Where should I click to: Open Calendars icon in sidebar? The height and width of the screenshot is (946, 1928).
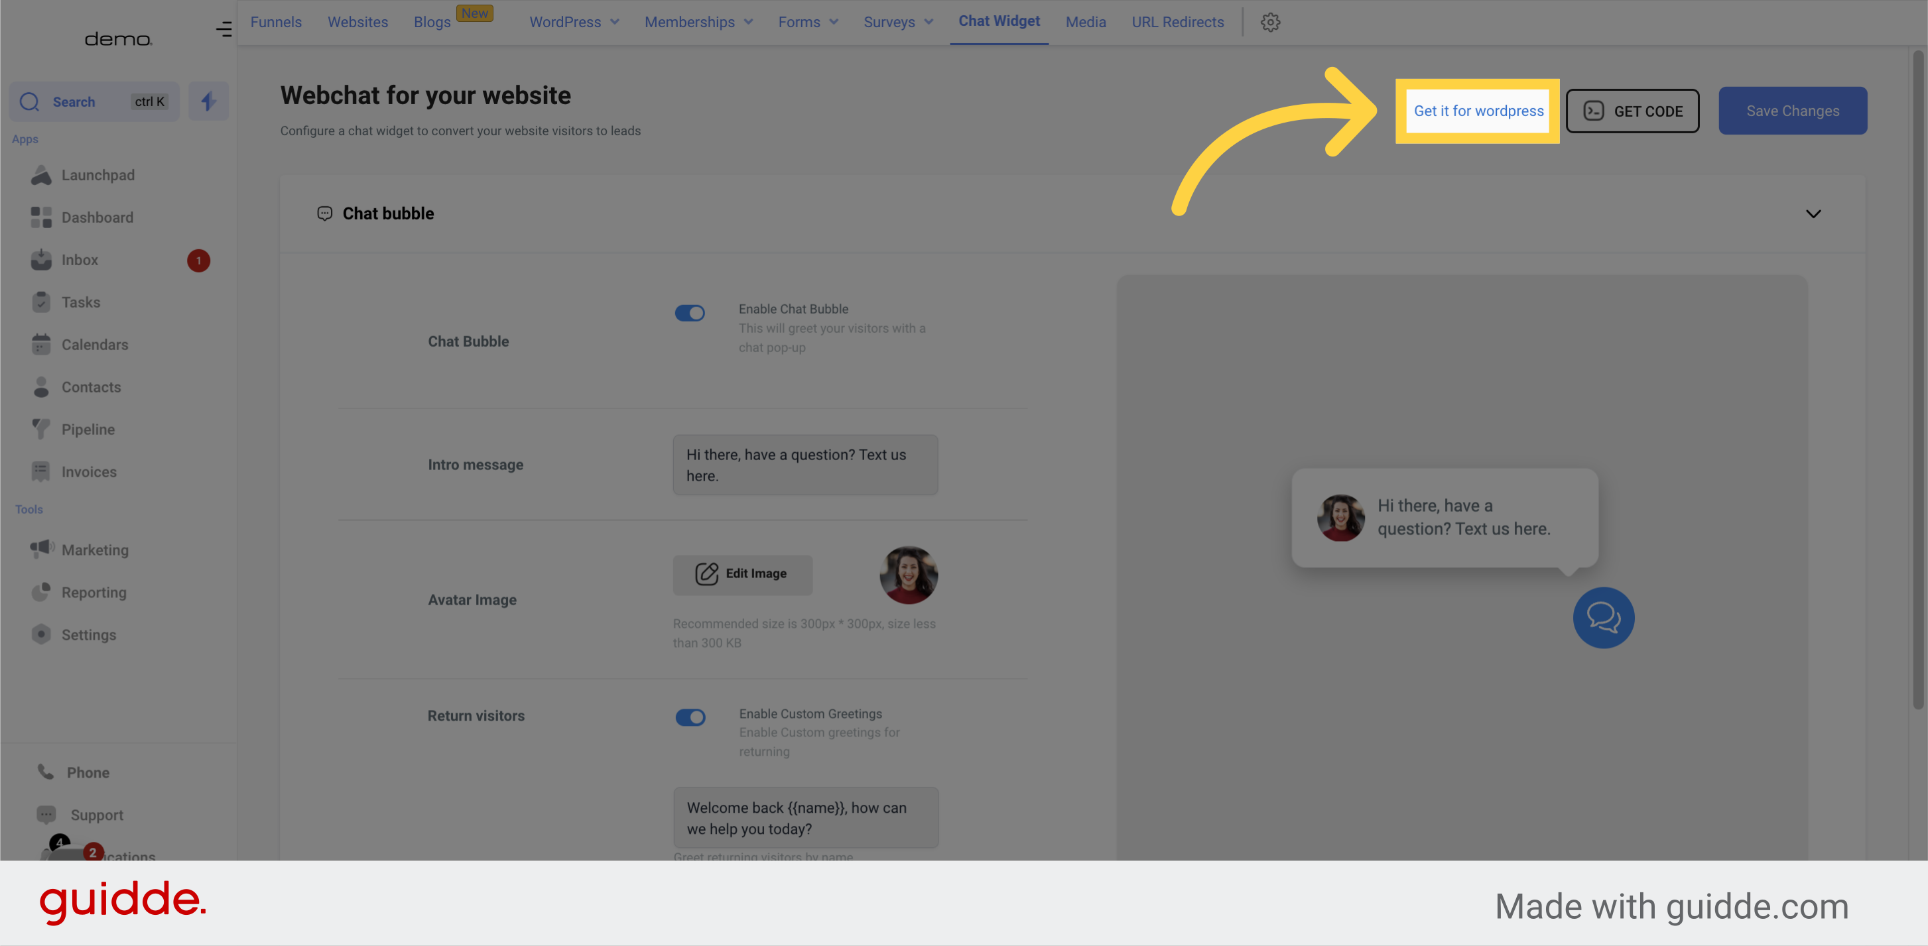pos(41,345)
